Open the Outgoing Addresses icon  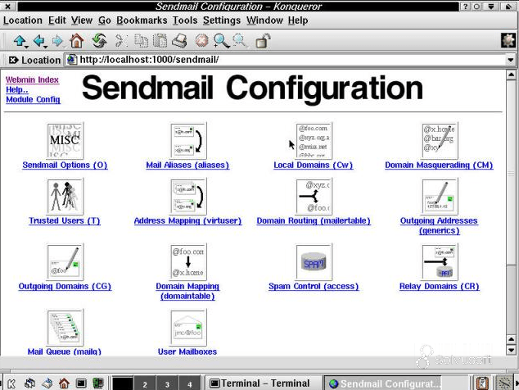440,196
